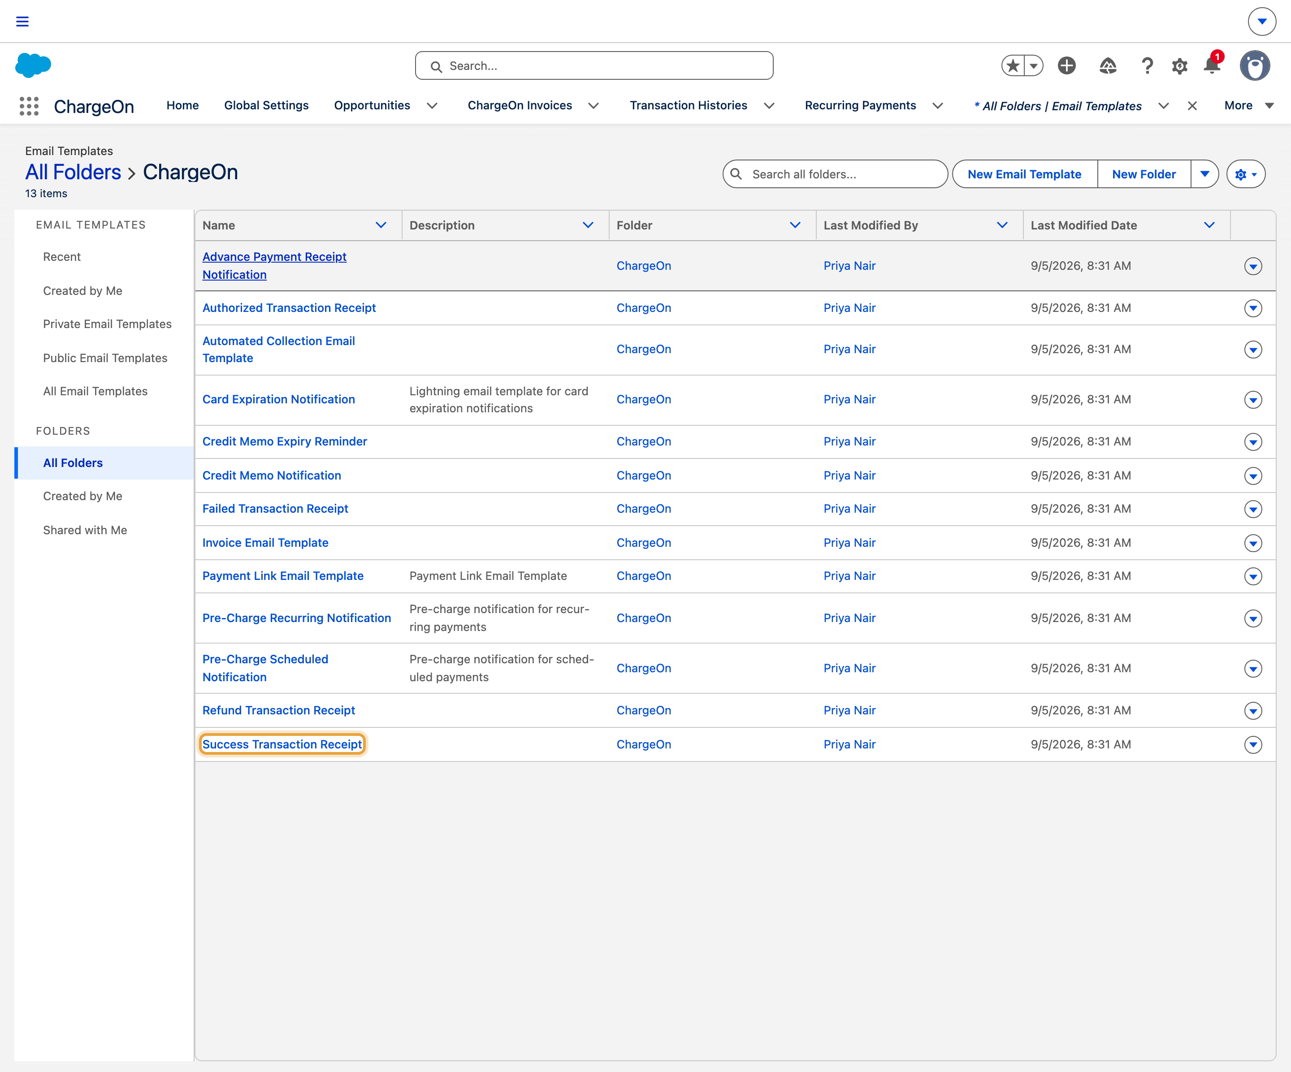The width and height of the screenshot is (1291, 1072).
Task: Open Card Expiration Notification template
Action: [x=278, y=400]
